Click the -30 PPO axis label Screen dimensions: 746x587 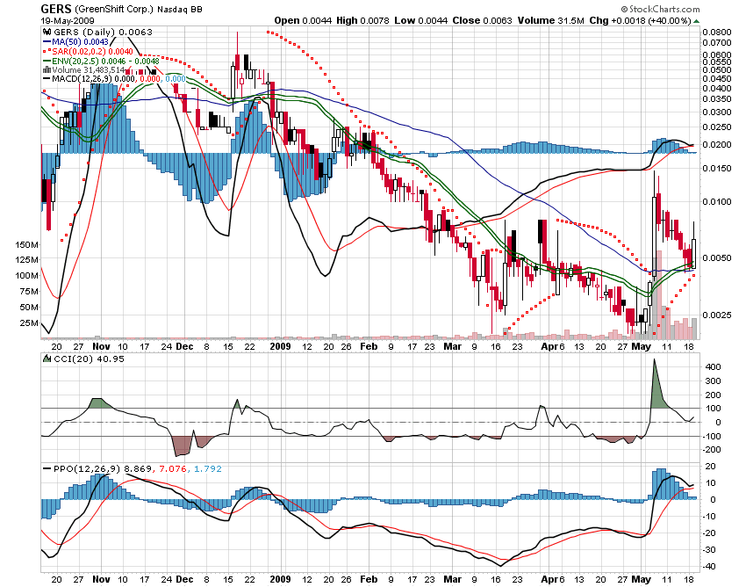pyautogui.click(x=709, y=550)
